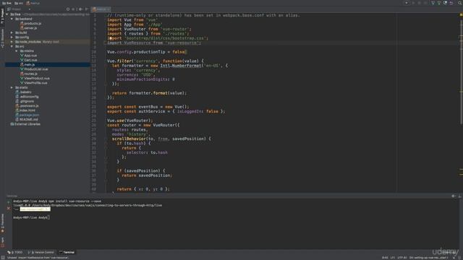This screenshot has width=463, height=260.
Task: Collapse the src folder
Action: click(x=12, y=46)
